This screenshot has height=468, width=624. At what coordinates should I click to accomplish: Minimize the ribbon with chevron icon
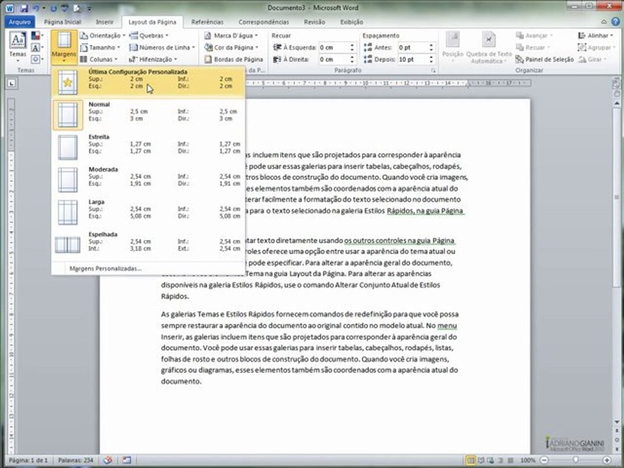[x=604, y=22]
